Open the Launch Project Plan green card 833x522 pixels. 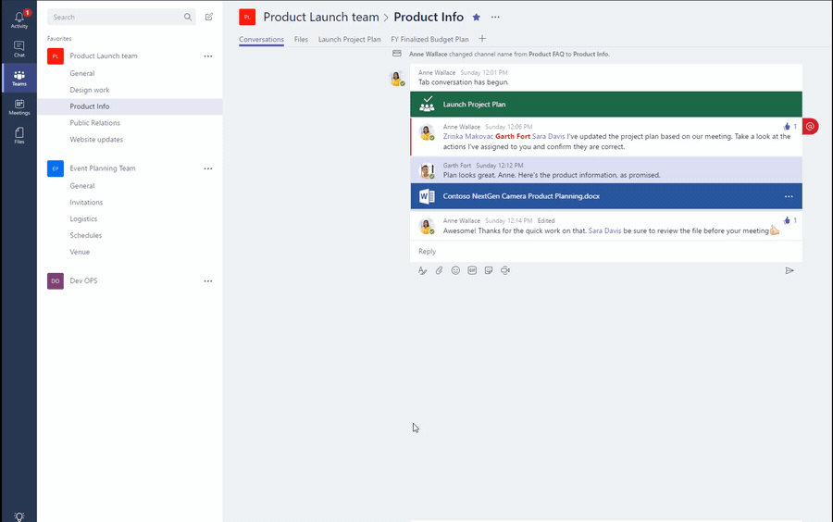pos(606,104)
